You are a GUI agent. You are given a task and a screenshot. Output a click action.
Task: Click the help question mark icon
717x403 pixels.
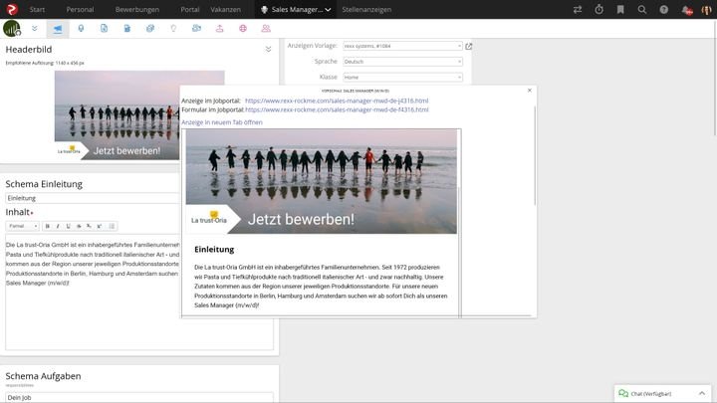(665, 9)
